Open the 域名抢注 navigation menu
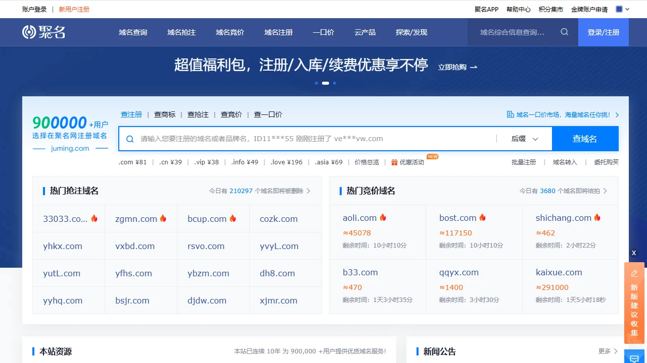Viewport: 647px width, 363px height. (181, 32)
